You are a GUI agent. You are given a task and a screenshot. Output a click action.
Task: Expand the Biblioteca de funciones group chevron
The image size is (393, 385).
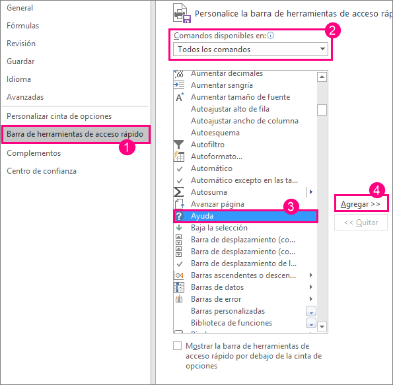click(311, 324)
